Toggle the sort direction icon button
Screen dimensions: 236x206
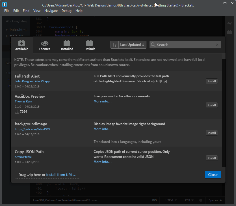pyautogui.click(x=115, y=45)
